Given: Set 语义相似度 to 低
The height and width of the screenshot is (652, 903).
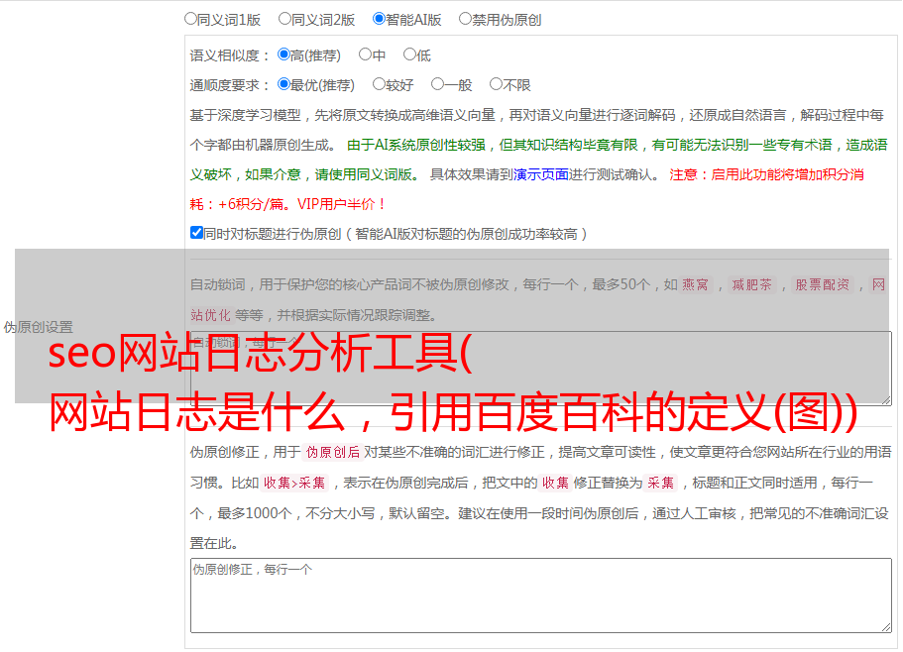Looking at the screenshot, I should pyautogui.click(x=409, y=54).
